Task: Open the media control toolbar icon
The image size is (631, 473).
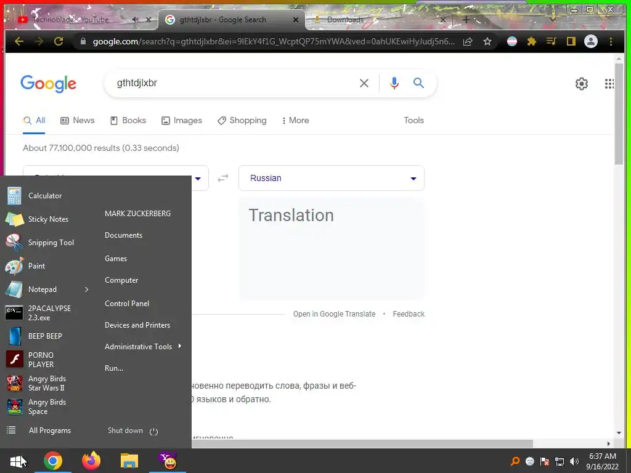Action: point(552,41)
